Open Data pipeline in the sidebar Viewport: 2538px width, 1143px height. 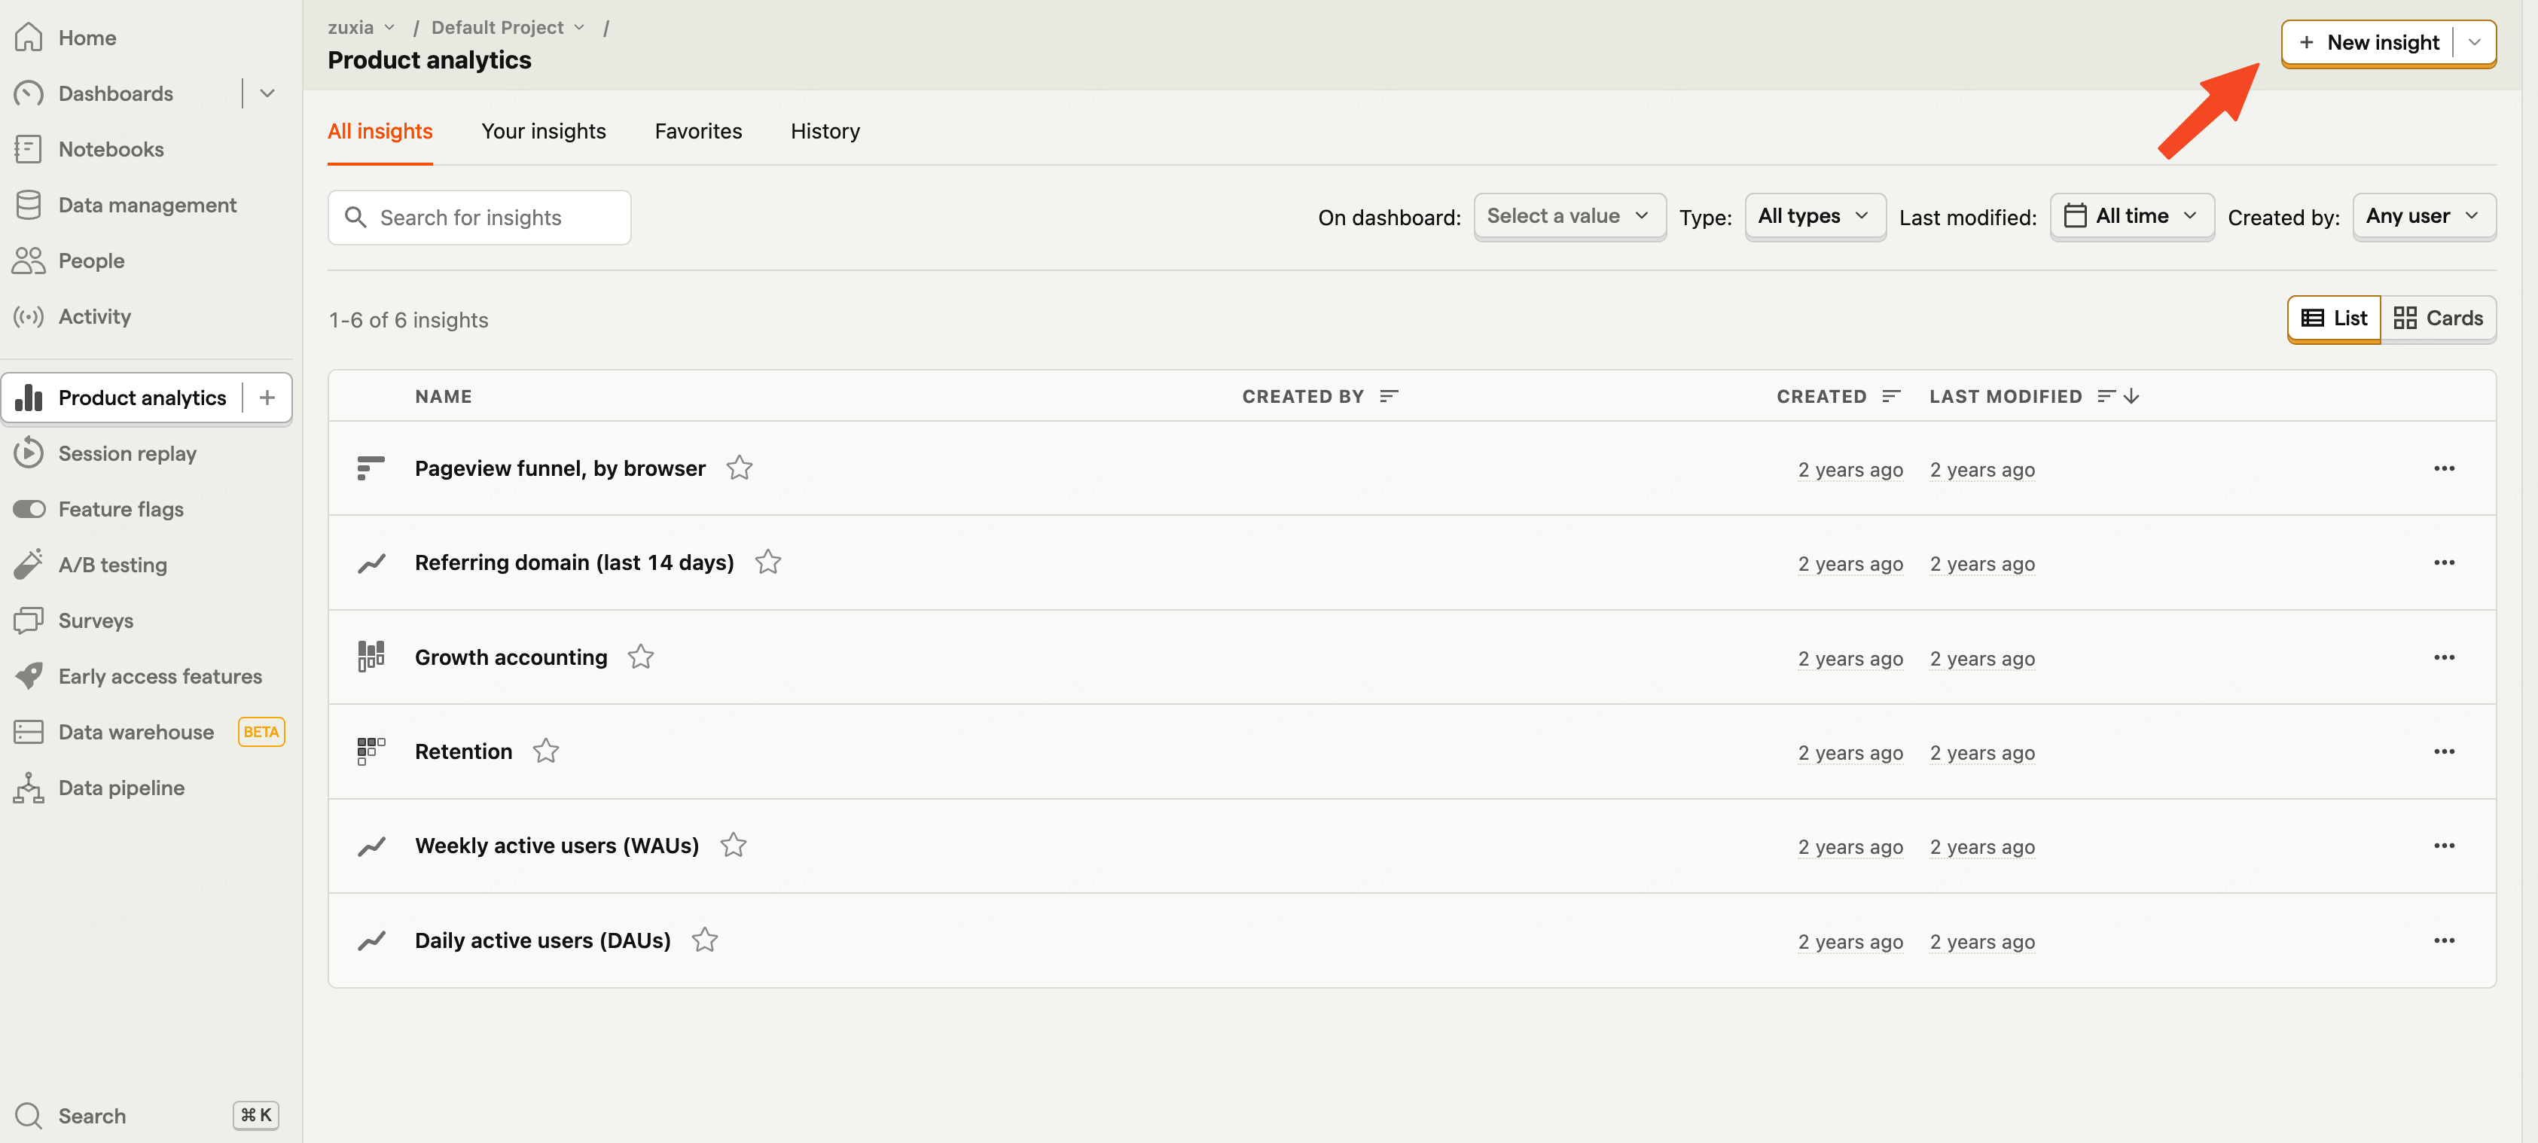pos(120,788)
